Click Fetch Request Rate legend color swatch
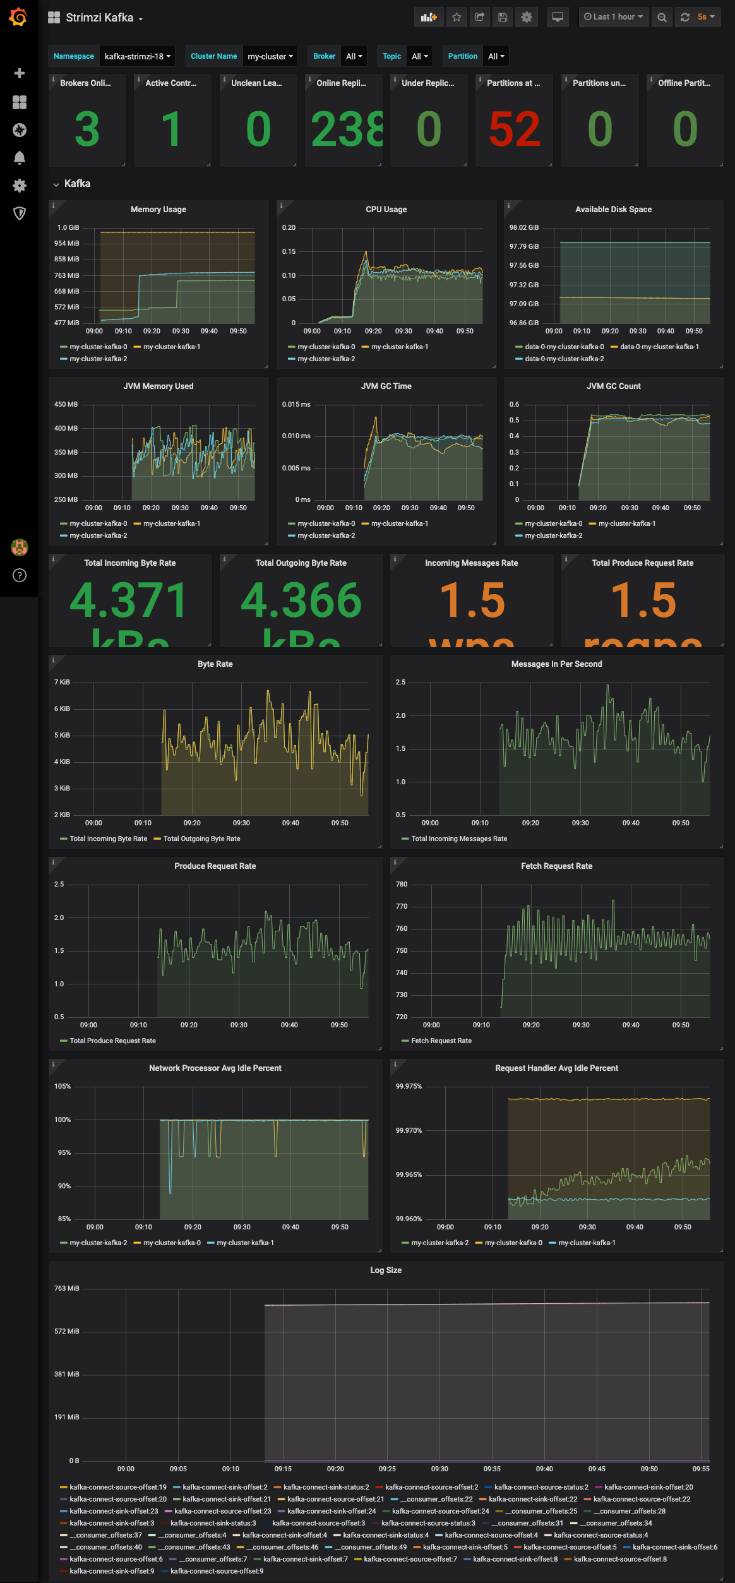The width and height of the screenshot is (735, 1583). click(405, 1041)
